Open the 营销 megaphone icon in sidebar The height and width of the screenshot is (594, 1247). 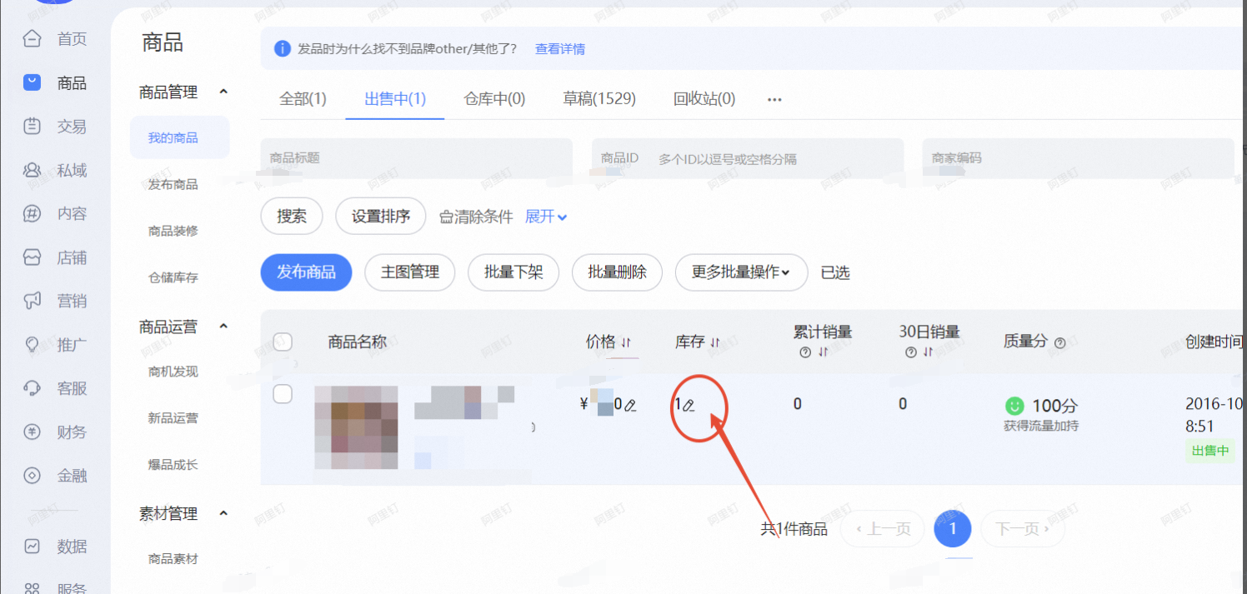[x=32, y=301]
